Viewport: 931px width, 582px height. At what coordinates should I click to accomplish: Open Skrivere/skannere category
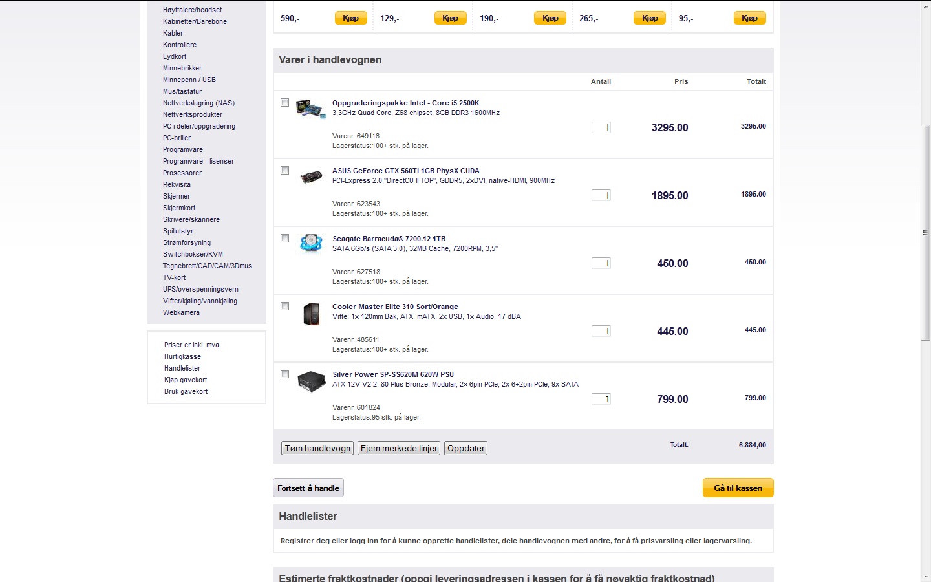tap(191, 219)
